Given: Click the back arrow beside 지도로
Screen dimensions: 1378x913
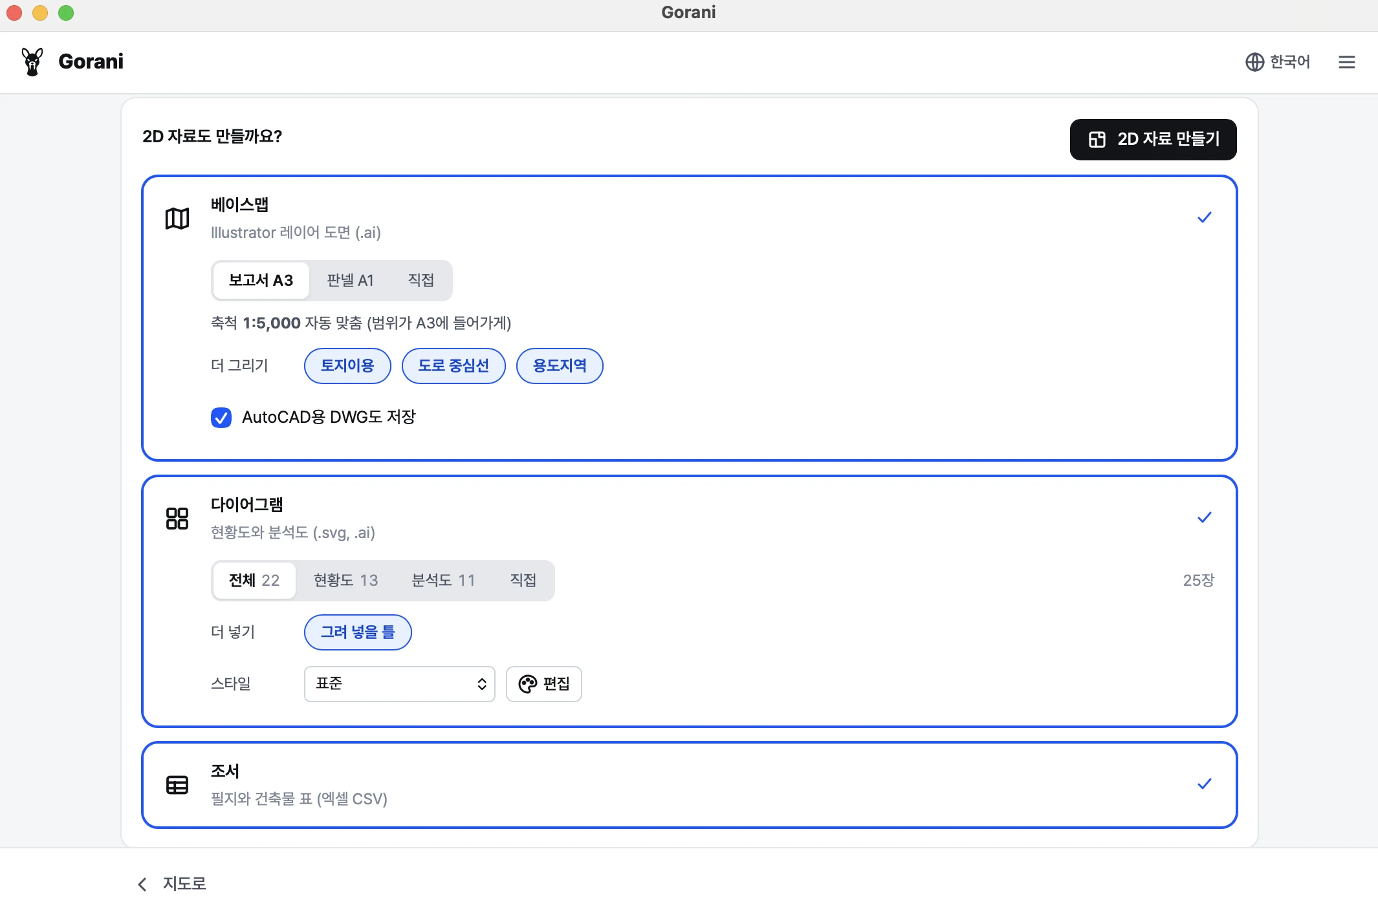Looking at the screenshot, I should 142,884.
